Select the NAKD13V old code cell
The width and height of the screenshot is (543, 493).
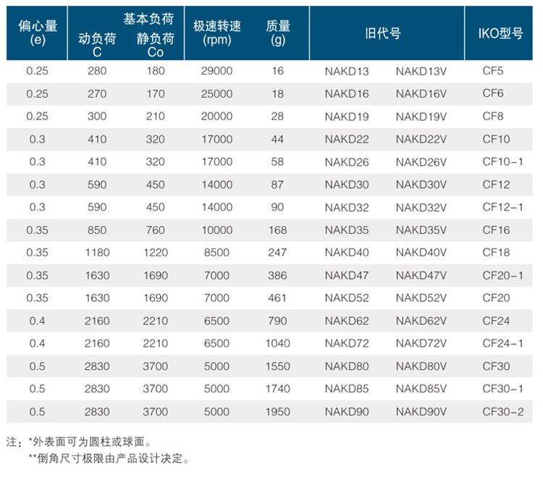pos(421,71)
